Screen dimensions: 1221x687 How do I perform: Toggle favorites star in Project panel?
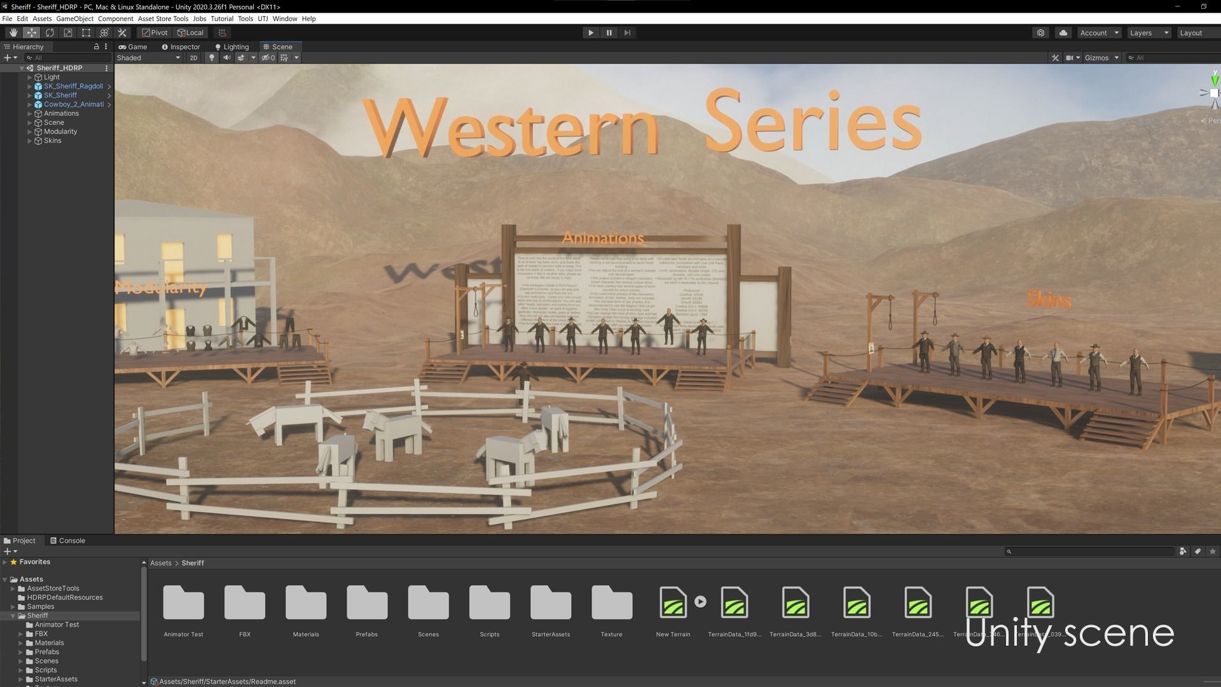coord(1212,552)
